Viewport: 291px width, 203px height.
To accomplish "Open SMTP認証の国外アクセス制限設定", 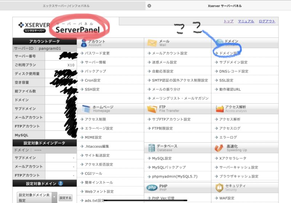I will point(180,80).
